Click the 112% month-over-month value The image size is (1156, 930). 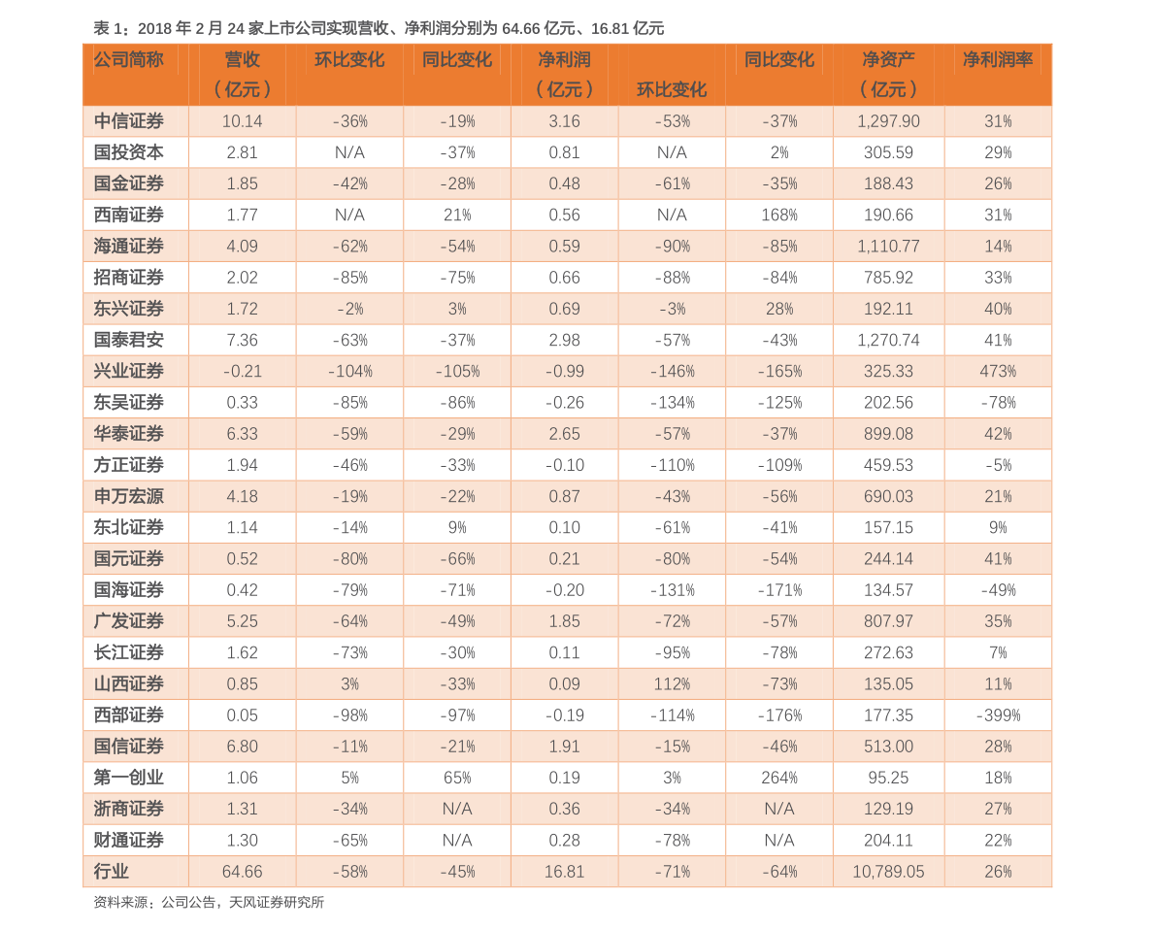point(672,684)
